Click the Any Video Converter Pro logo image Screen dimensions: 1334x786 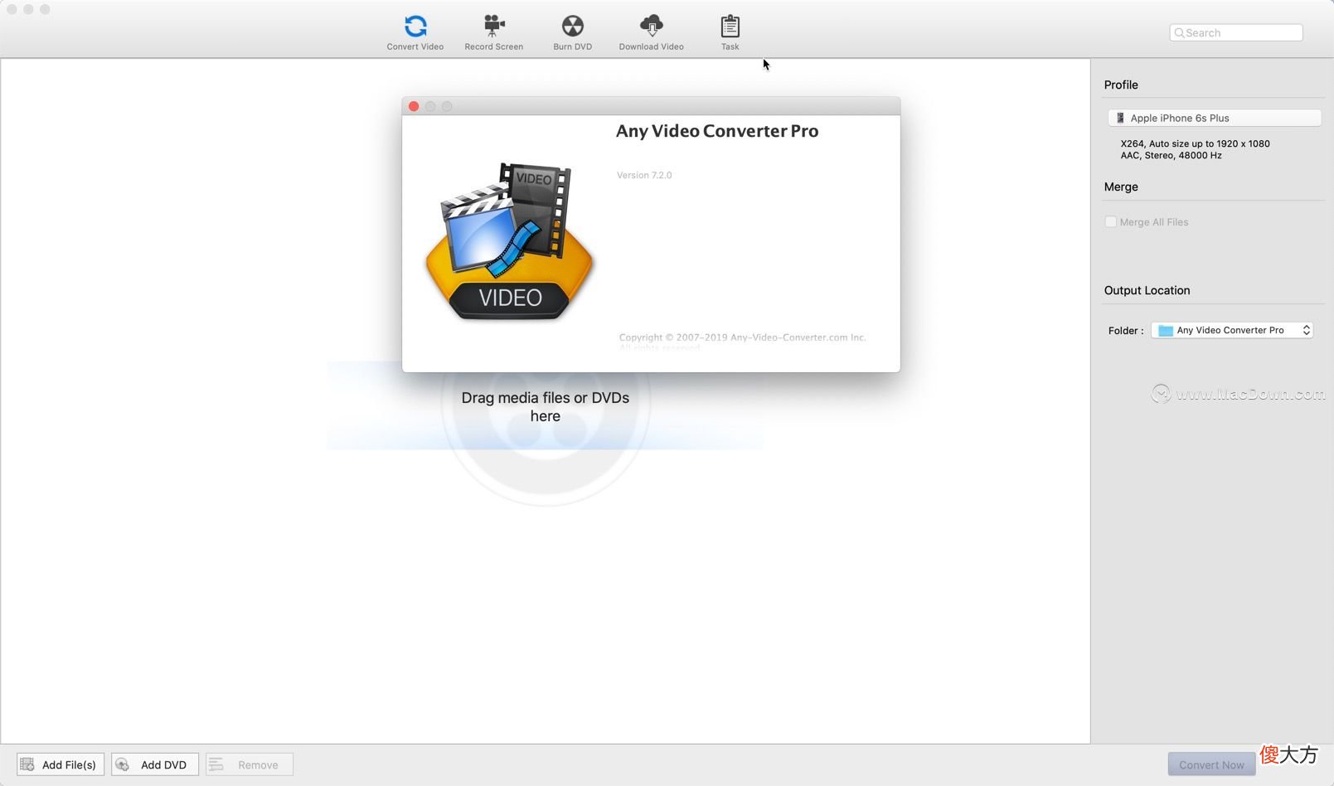(x=509, y=242)
